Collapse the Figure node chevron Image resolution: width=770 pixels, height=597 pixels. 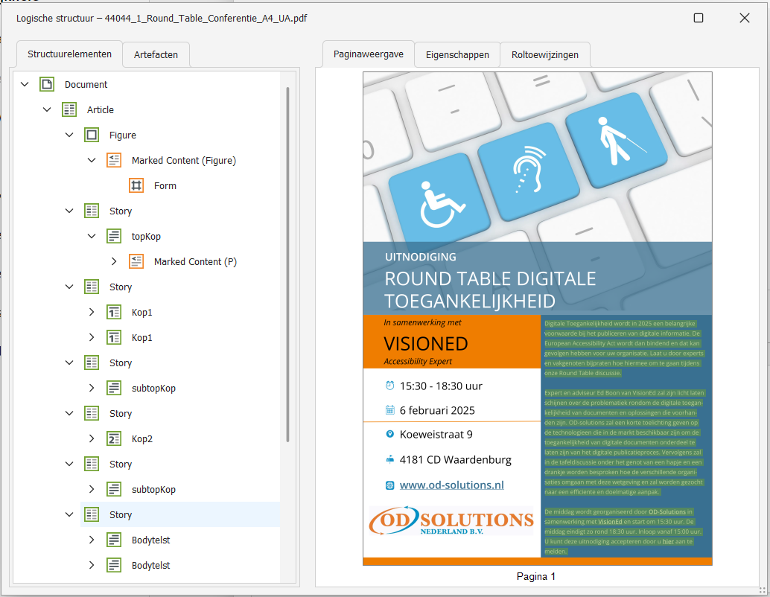point(69,135)
